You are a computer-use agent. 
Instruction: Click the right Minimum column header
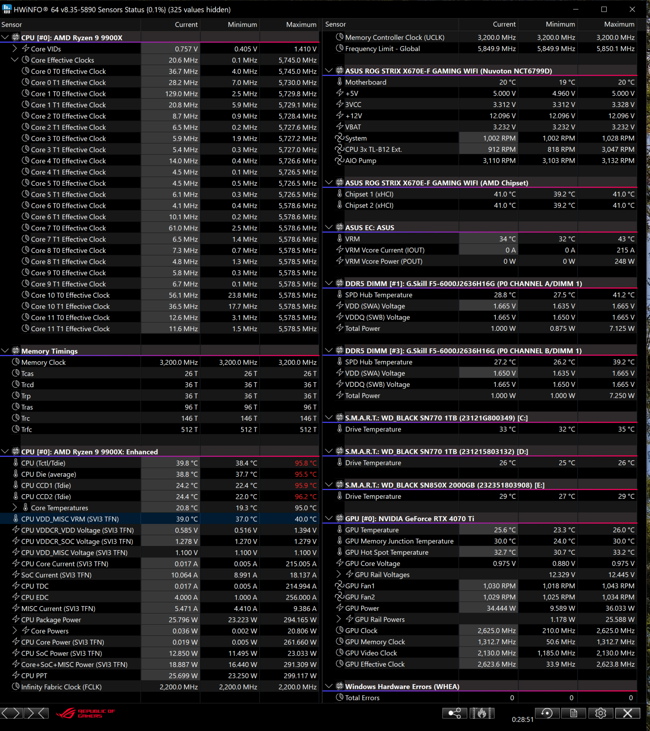pos(548,24)
